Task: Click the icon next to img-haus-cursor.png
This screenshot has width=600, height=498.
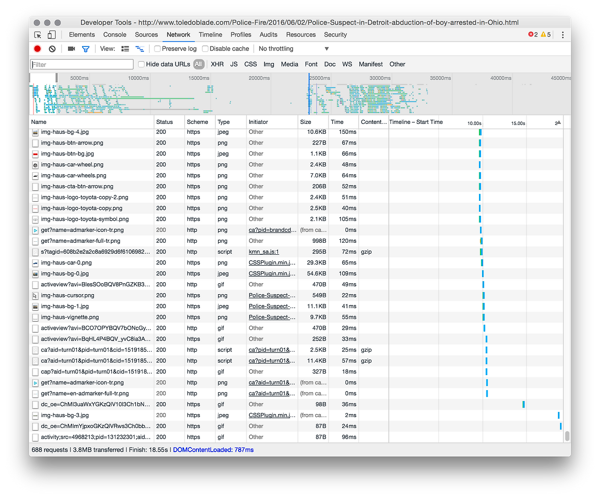Action: 35,296
